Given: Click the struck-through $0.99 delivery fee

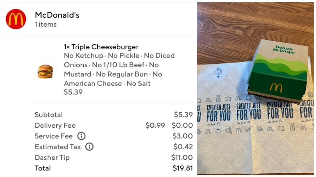Looking at the screenshot, I should tap(156, 125).
